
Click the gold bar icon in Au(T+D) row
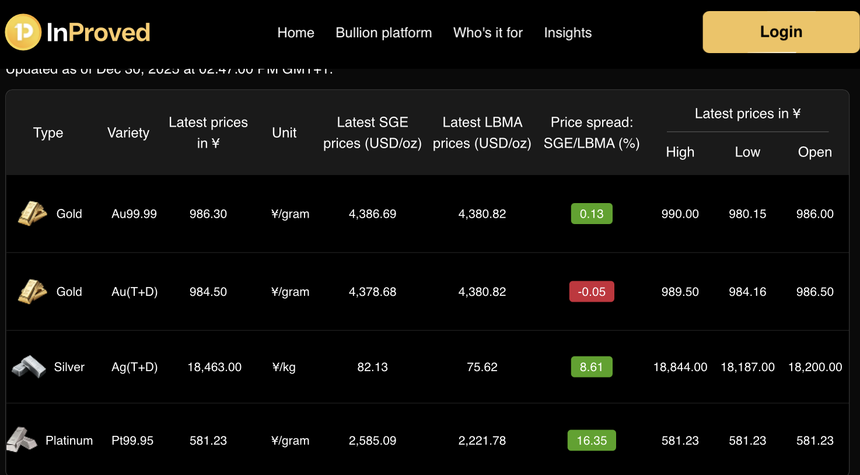(x=32, y=291)
